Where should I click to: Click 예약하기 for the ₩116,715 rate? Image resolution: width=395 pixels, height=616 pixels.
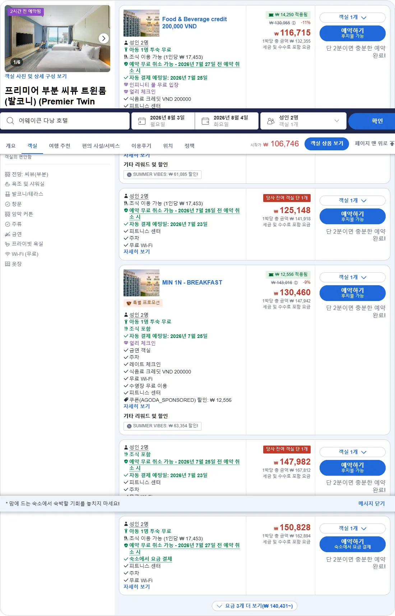352,33
